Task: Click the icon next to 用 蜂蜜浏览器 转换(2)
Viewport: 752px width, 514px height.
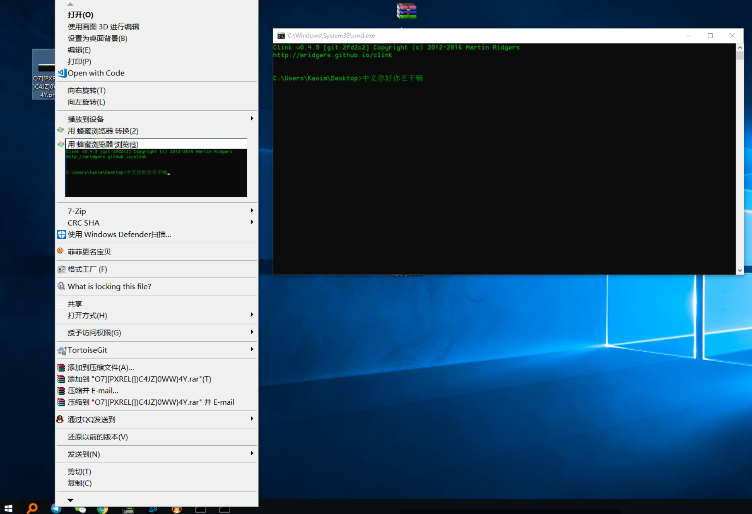Action: pos(61,130)
